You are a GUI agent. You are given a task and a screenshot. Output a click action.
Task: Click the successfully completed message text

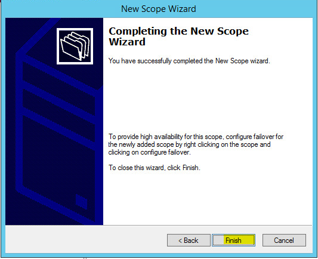click(189, 61)
